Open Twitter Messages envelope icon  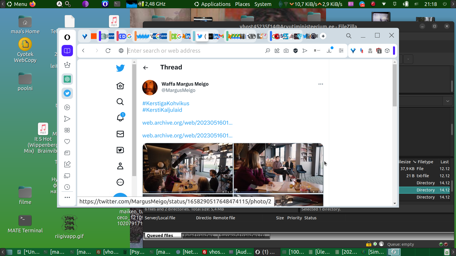120,134
